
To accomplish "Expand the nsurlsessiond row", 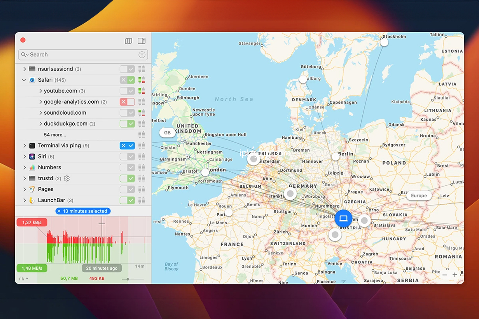I will pyautogui.click(x=24, y=69).
